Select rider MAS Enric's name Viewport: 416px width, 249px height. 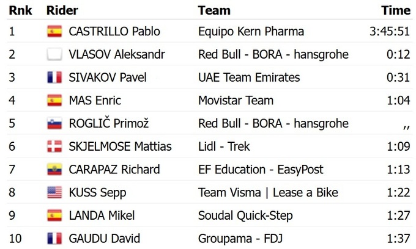click(x=95, y=101)
